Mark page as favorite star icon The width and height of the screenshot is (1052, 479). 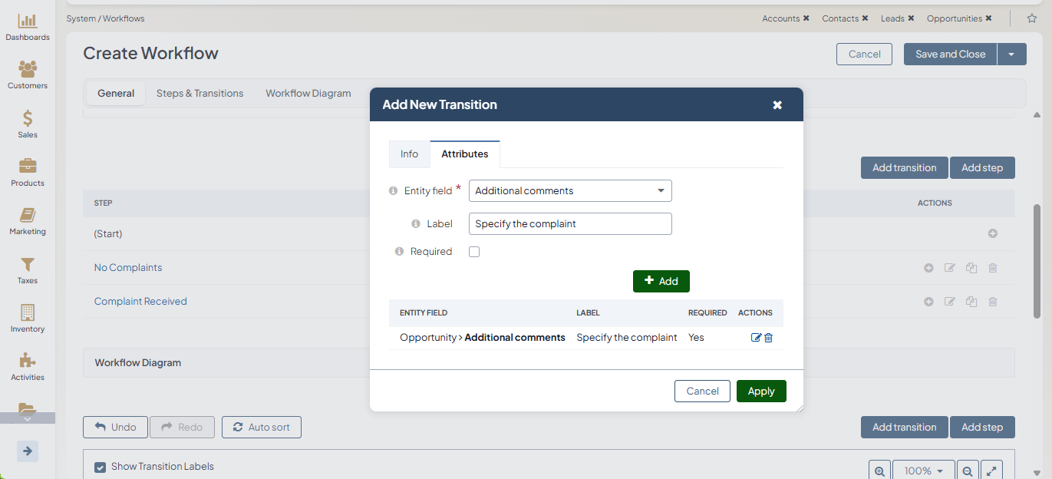tap(1031, 18)
